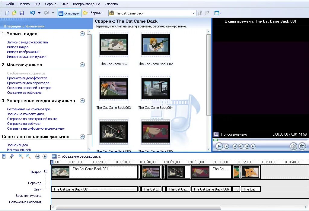
Task: Open The Cat Came Back collection combo box
Action: [152, 13]
